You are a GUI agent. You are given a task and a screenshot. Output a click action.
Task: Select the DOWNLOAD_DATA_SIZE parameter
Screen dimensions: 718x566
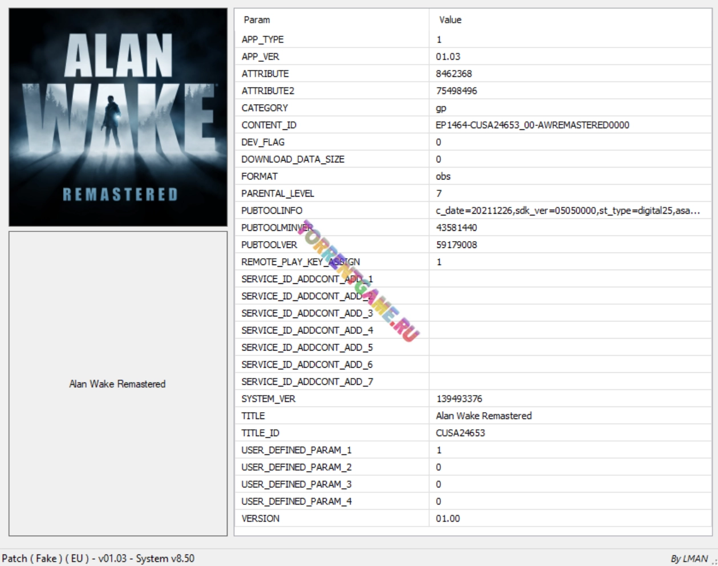293,159
